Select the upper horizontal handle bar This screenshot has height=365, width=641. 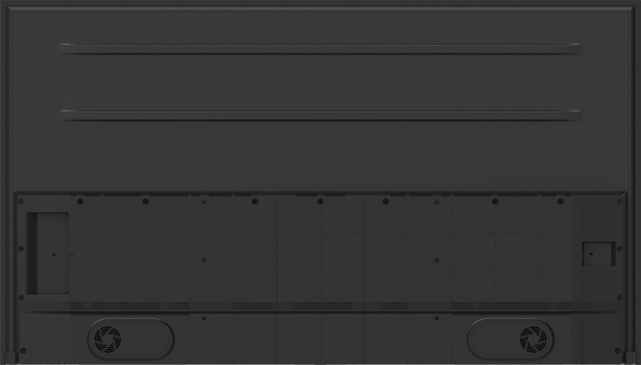pos(320,49)
